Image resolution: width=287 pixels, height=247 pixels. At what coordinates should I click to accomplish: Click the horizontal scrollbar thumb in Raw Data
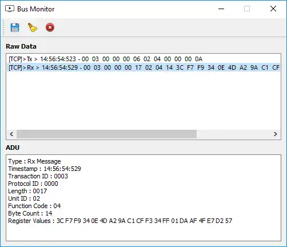106,134
